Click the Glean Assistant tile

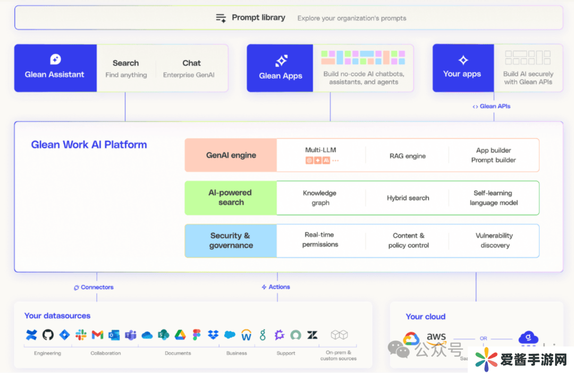click(x=55, y=68)
